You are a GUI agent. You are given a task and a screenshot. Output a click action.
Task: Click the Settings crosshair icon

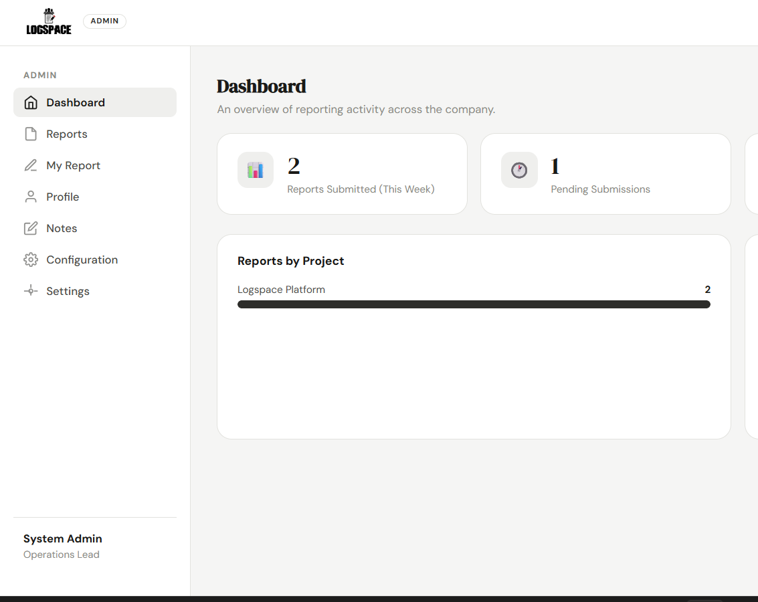pos(31,291)
